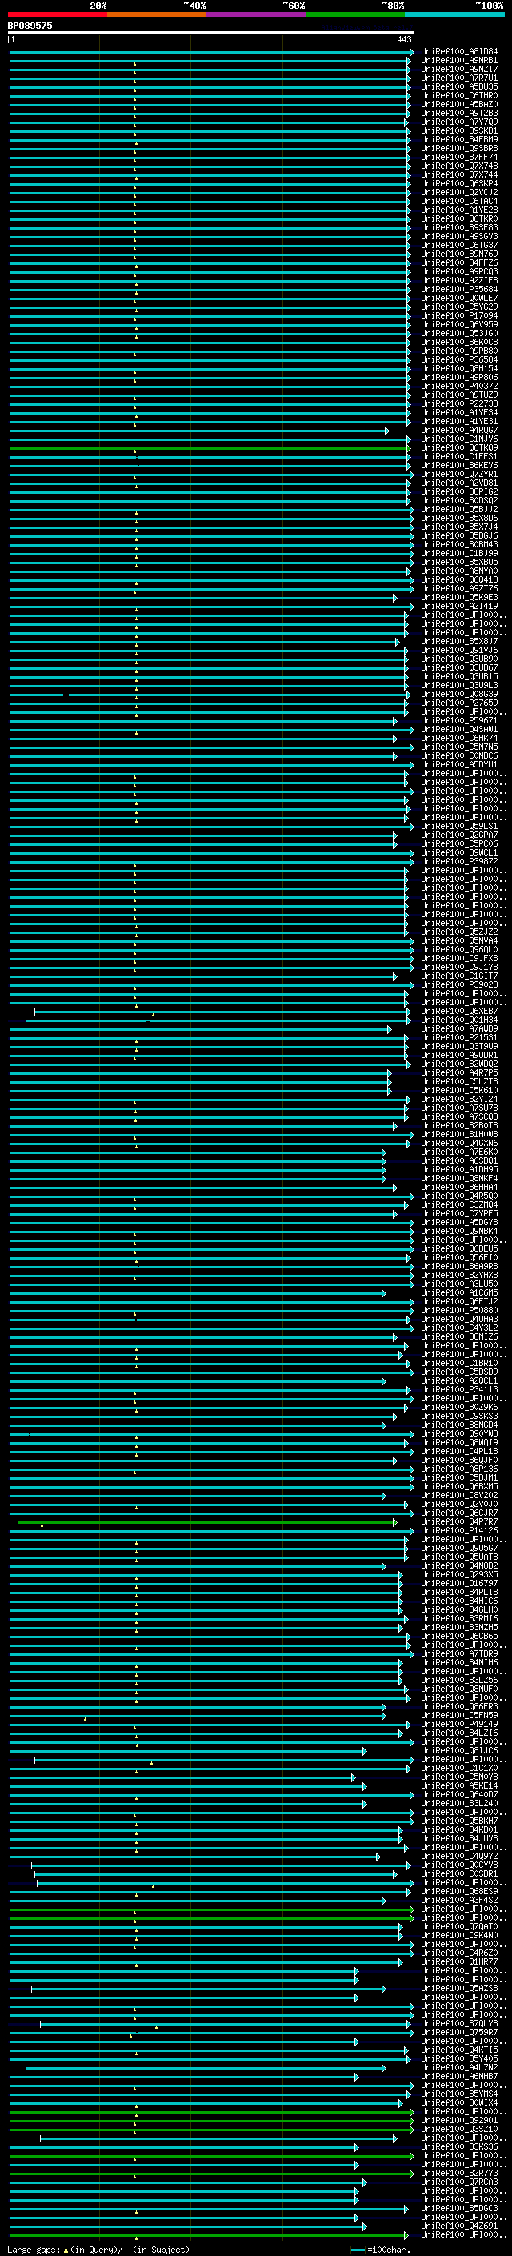Click the purple ~60% identity legend segment
This screenshot has height=2256, width=512.
(257, 14)
